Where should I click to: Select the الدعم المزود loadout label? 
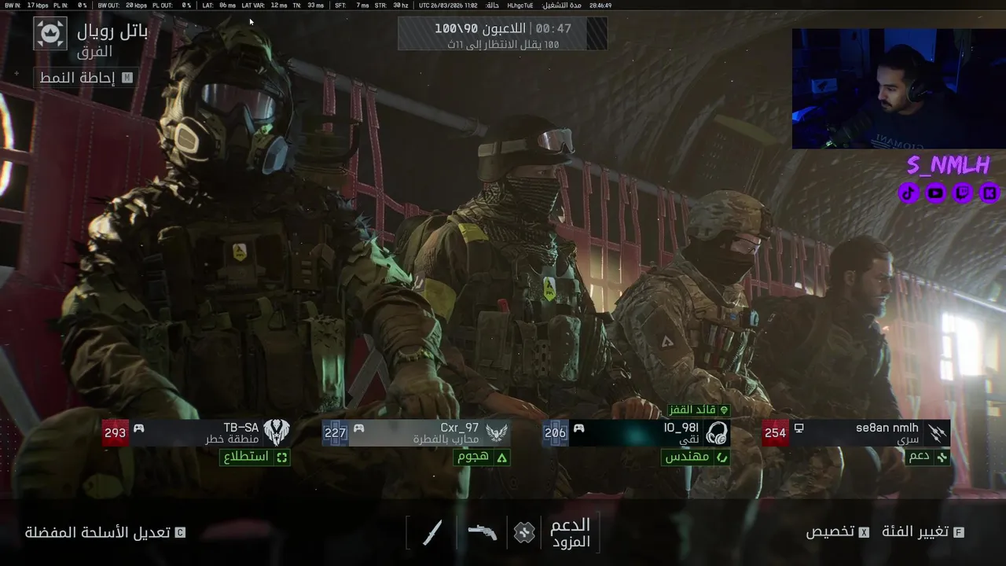[x=571, y=533]
